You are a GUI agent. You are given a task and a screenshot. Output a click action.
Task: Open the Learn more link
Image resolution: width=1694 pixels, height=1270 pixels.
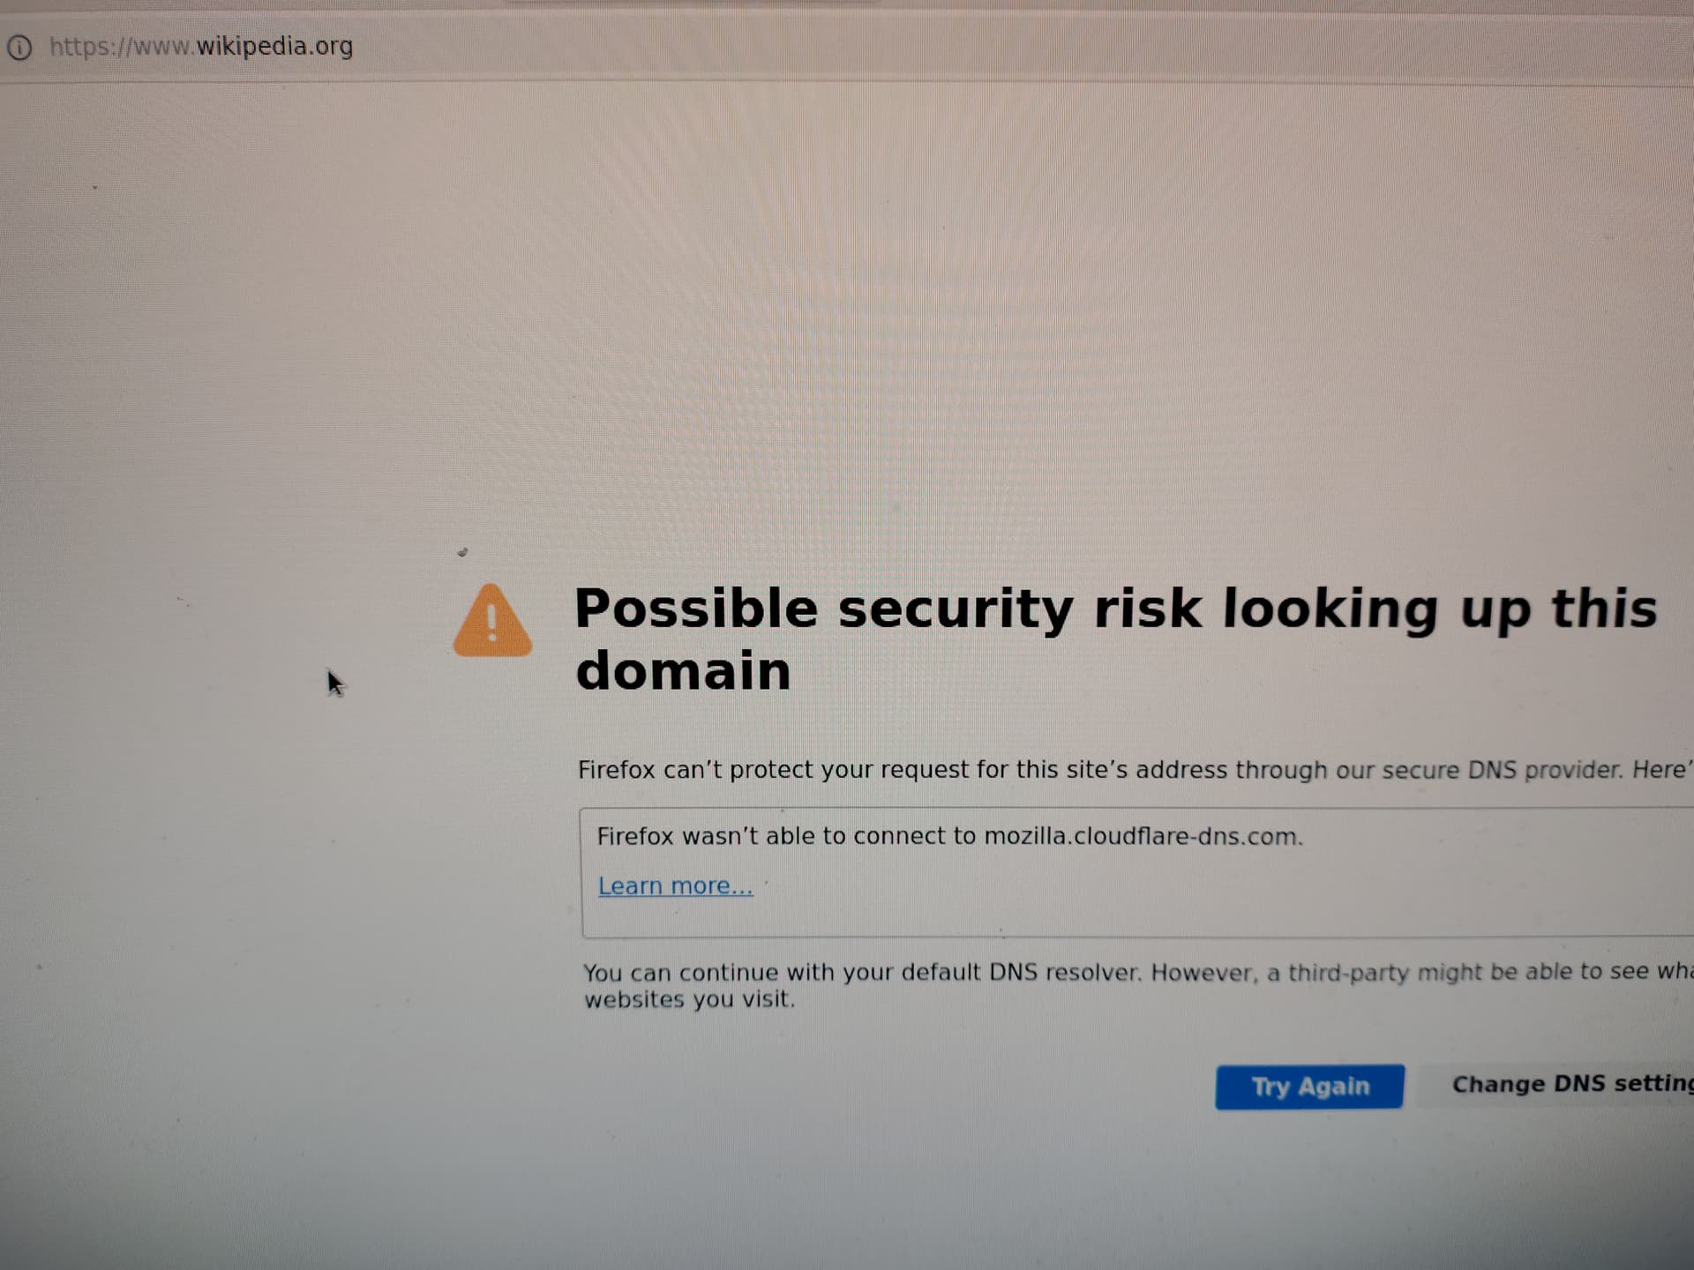pos(675,885)
